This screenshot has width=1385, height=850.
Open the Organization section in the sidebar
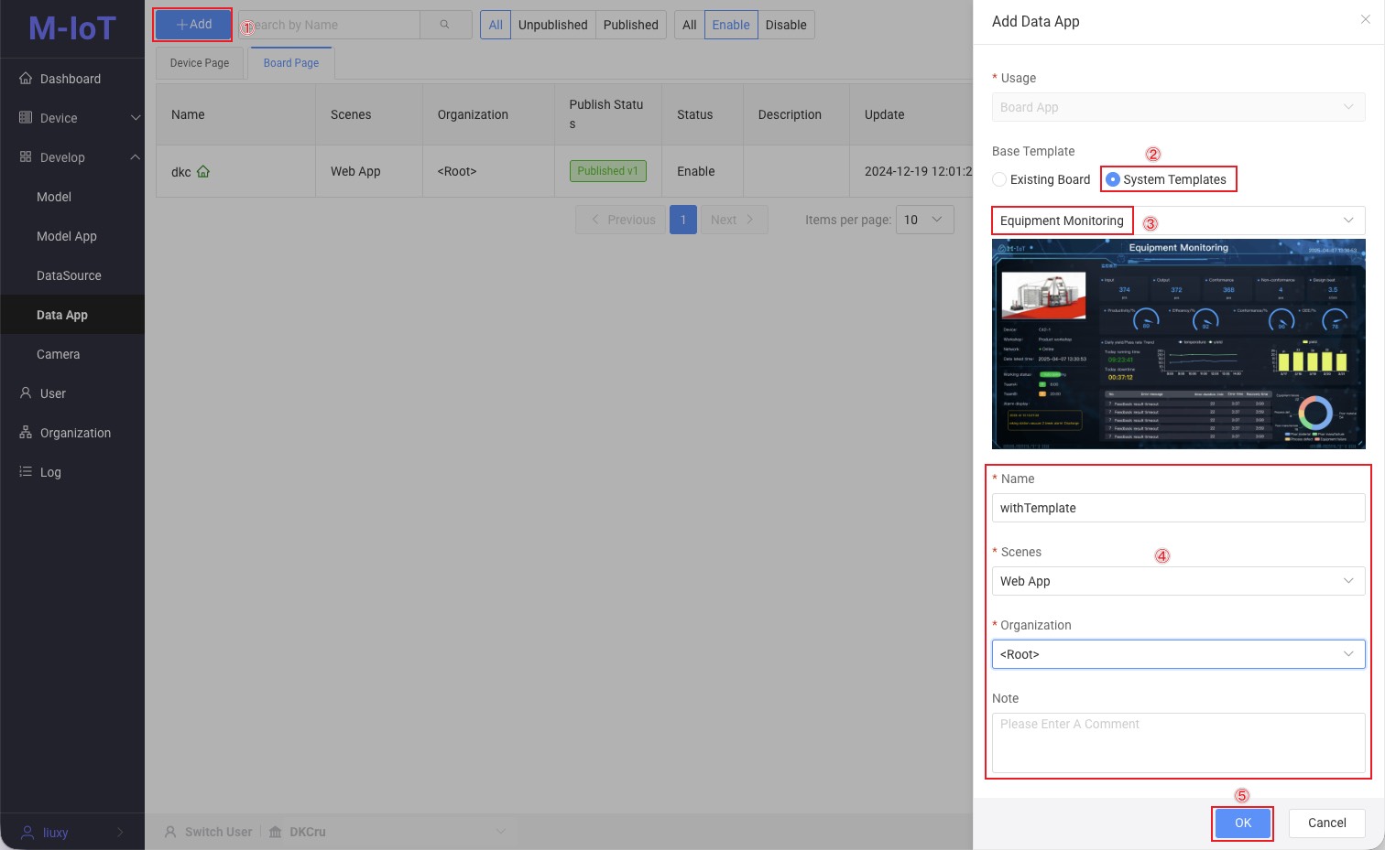click(x=75, y=433)
